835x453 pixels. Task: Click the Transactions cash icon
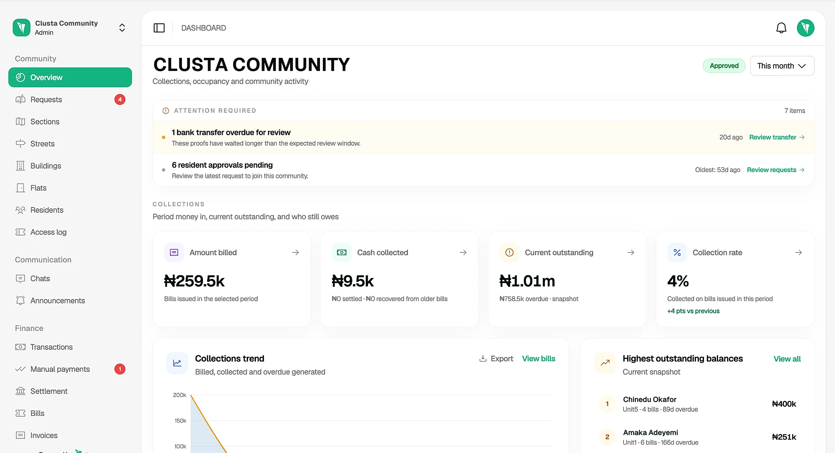[20, 347]
